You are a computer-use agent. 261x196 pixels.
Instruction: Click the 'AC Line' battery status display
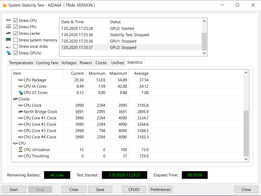click(x=57, y=175)
